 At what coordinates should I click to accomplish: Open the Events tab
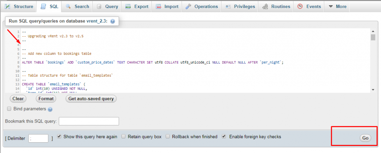pyautogui.click(x=309, y=7)
